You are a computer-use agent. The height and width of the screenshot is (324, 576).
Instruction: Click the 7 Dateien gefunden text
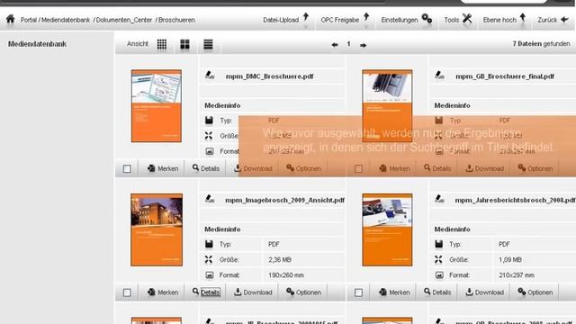point(541,44)
